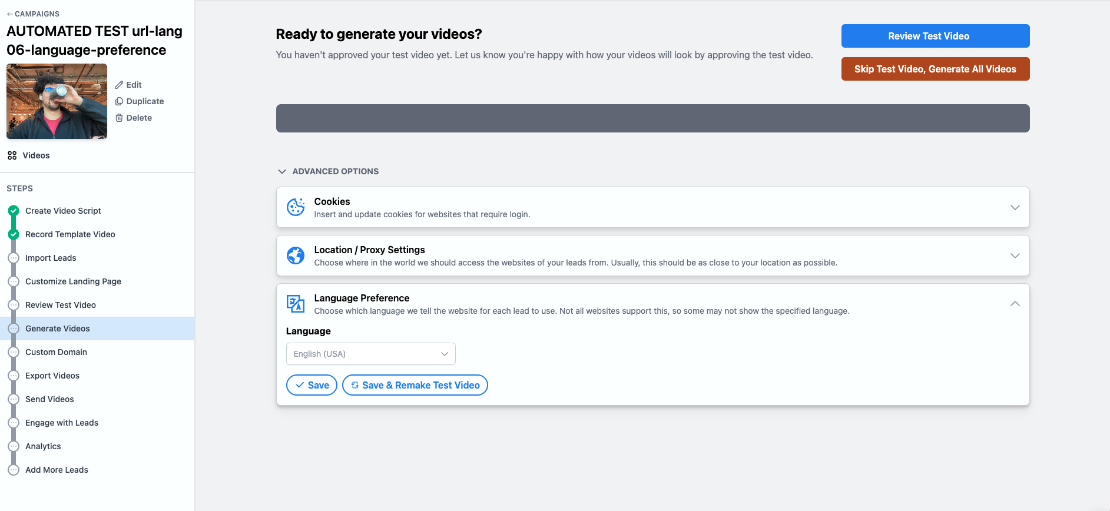Click the step circle beside Export Videos
Viewport: 1110px width, 511px height.
(x=14, y=376)
